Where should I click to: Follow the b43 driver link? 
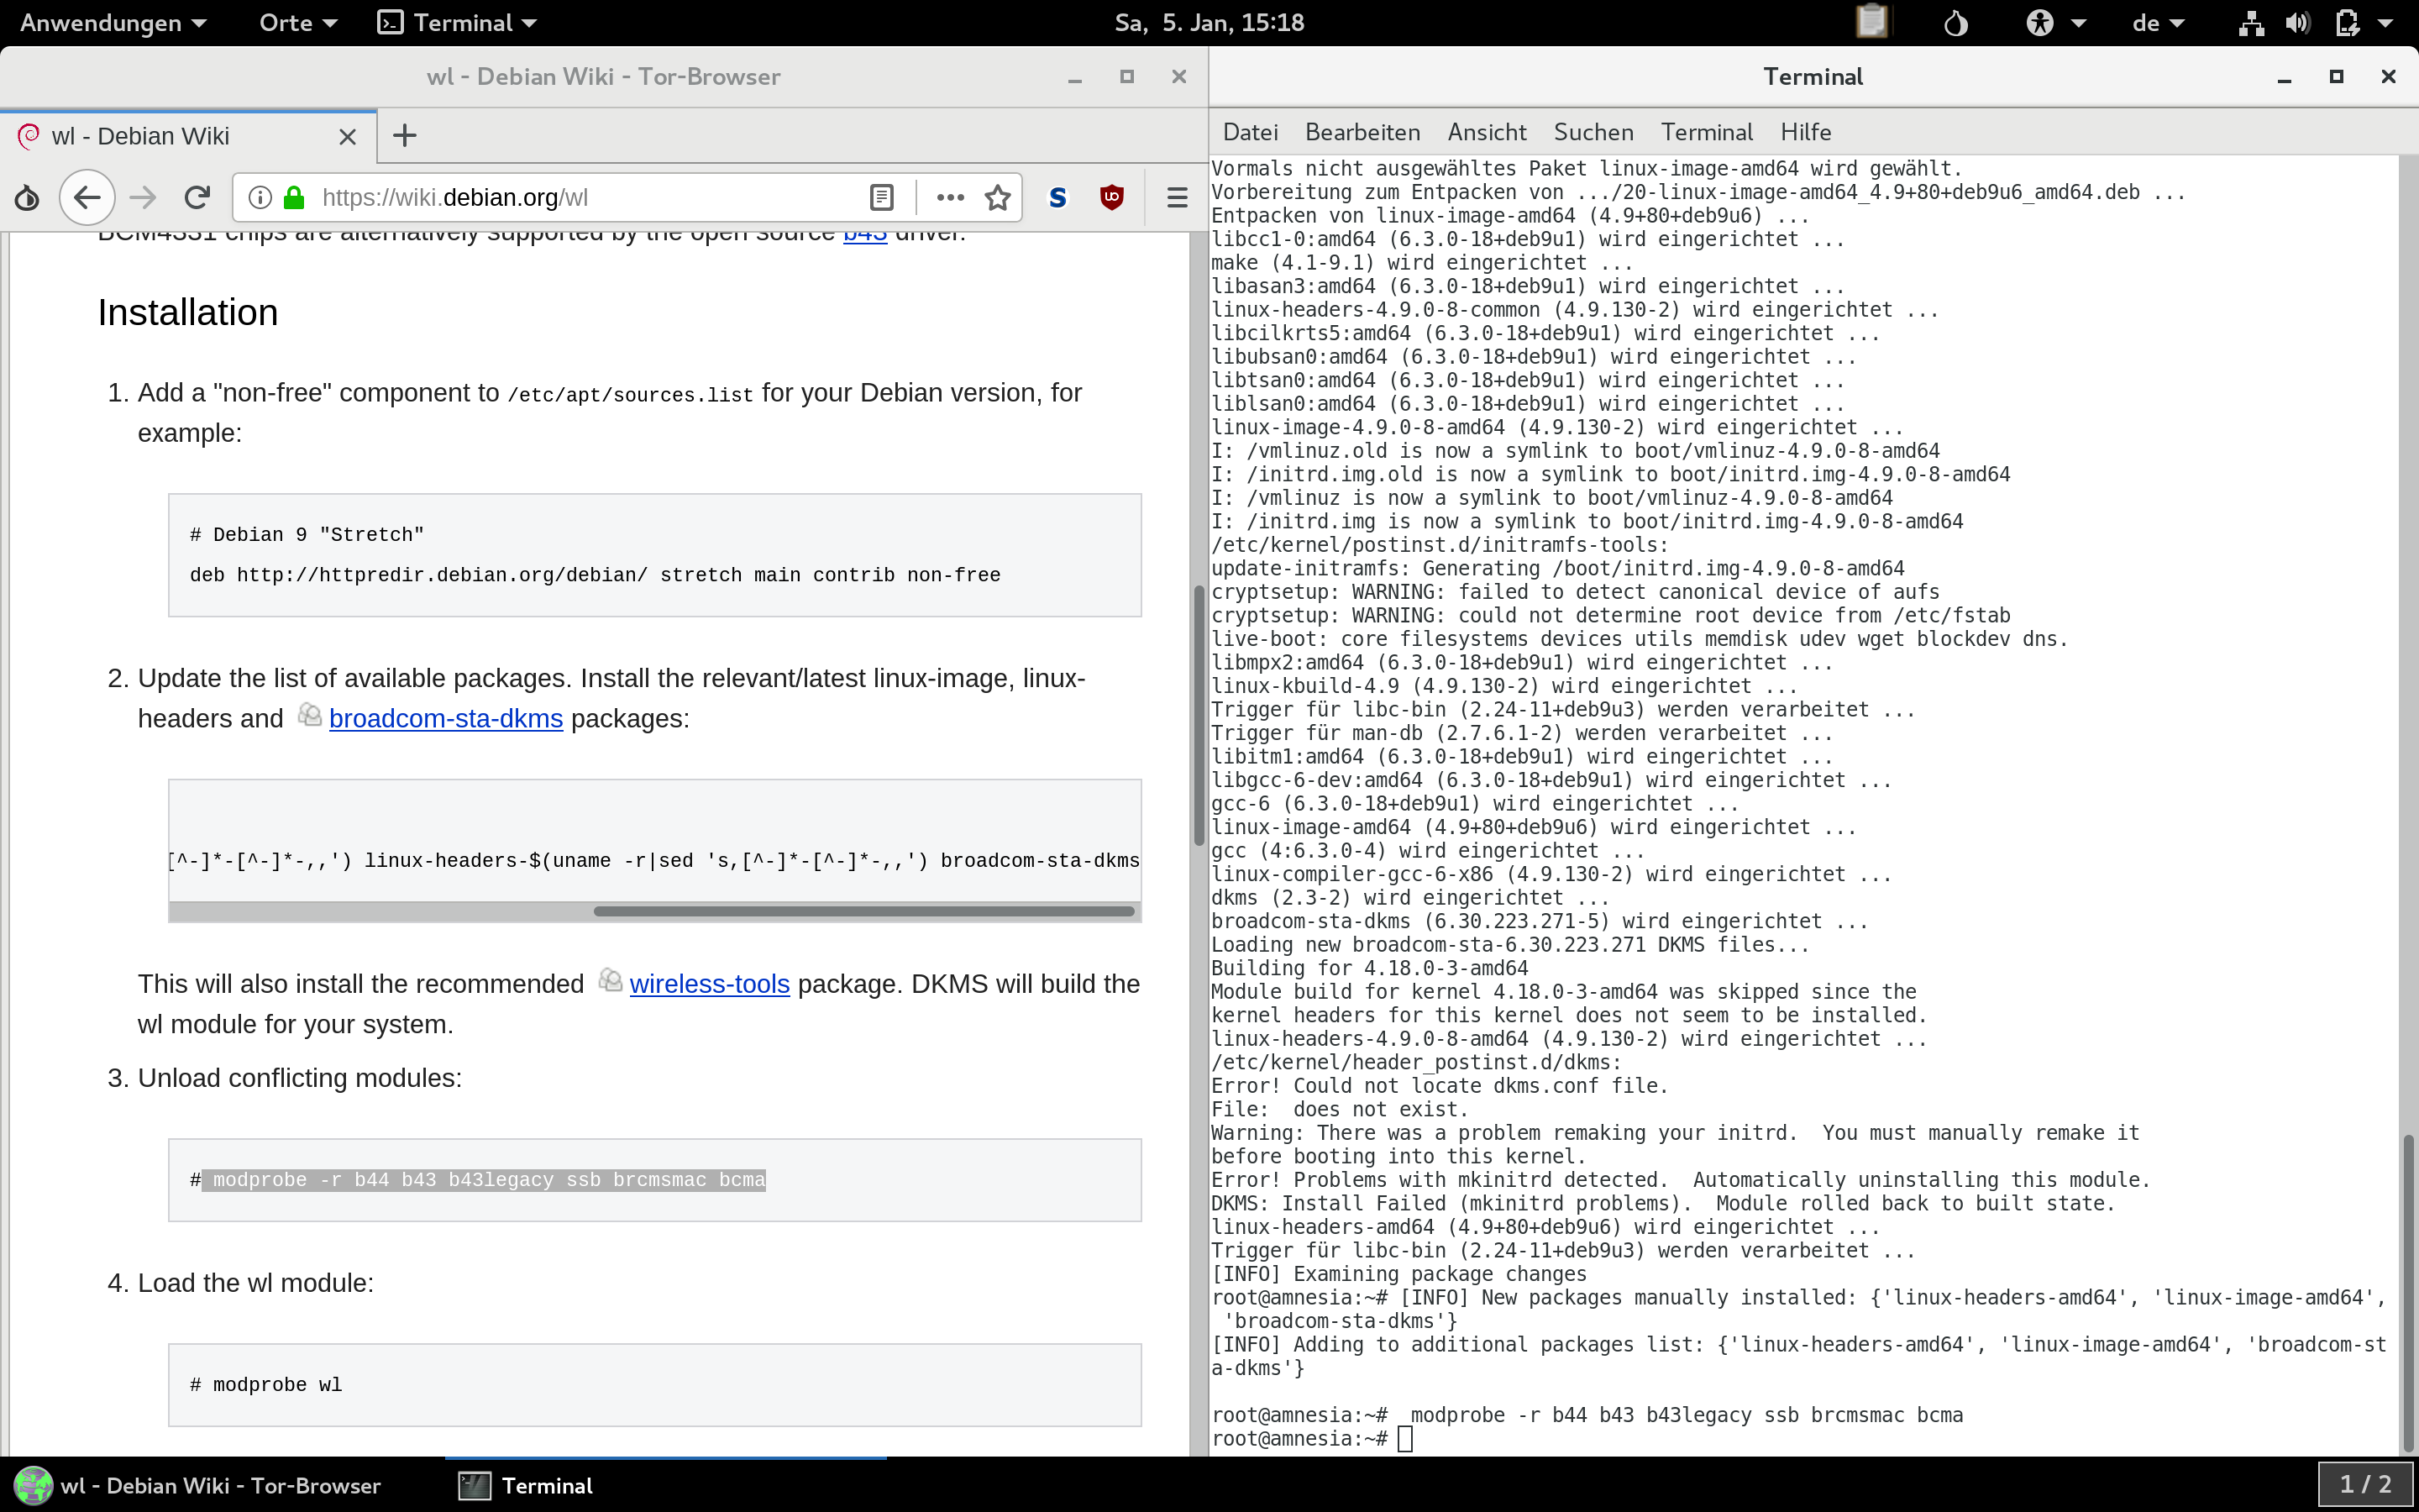(864, 237)
